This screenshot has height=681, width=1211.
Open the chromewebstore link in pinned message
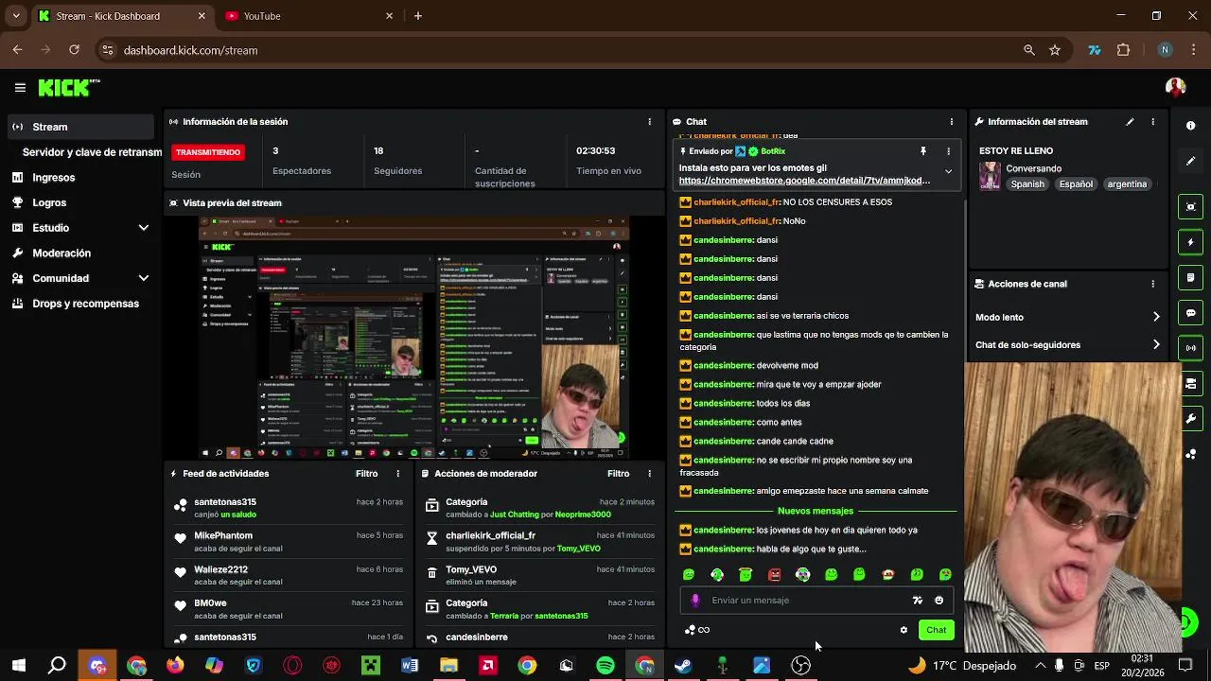click(x=804, y=181)
